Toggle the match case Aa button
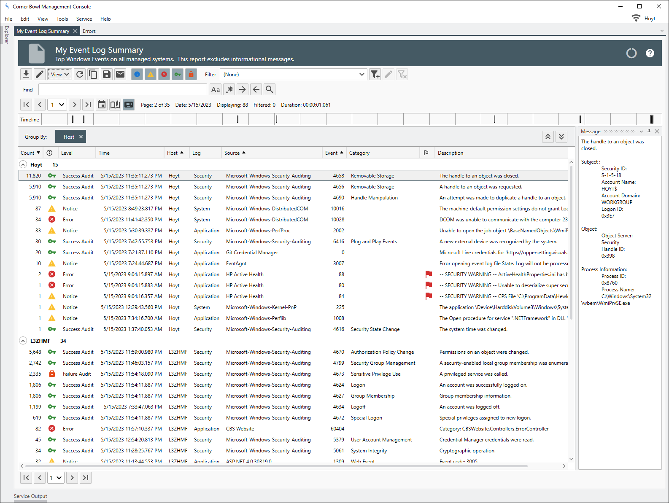This screenshot has height=503, width=669. coord(216,89)
